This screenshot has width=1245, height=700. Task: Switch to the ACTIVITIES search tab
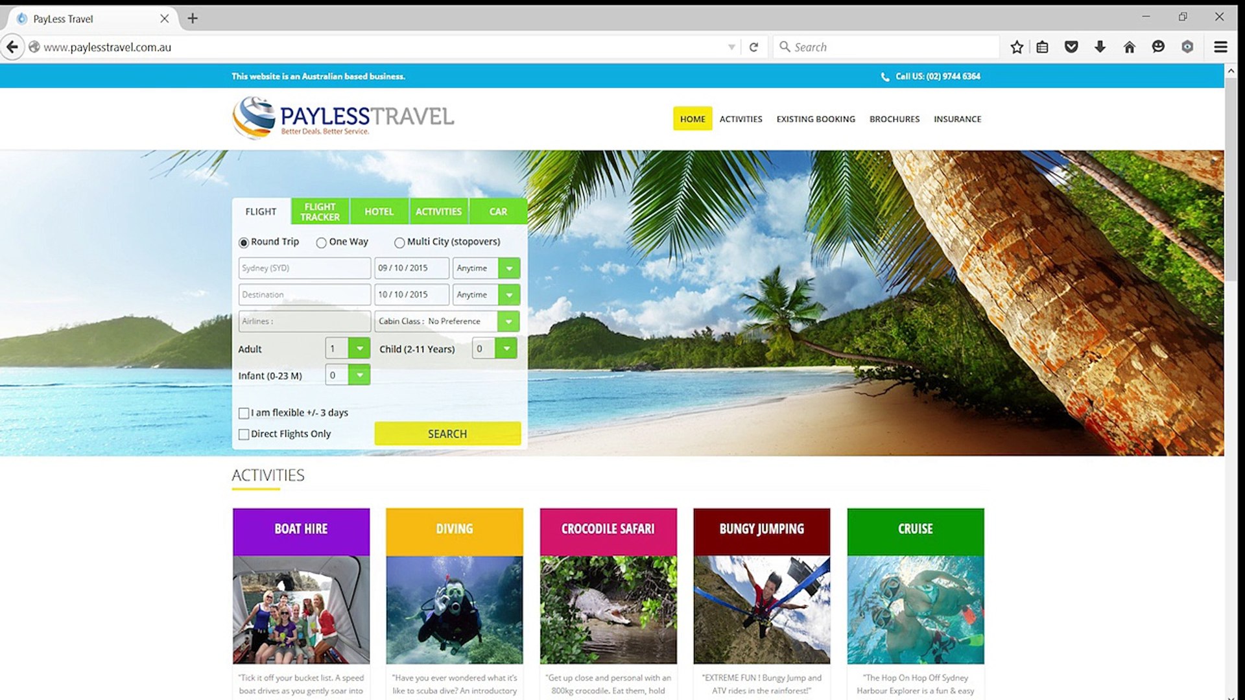point(438,211)
